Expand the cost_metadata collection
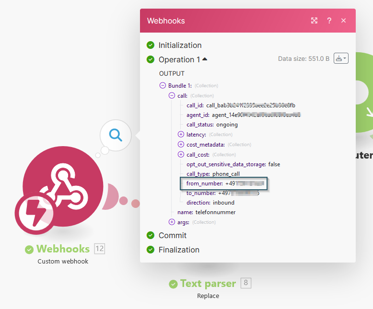 (x=181, y=145)
